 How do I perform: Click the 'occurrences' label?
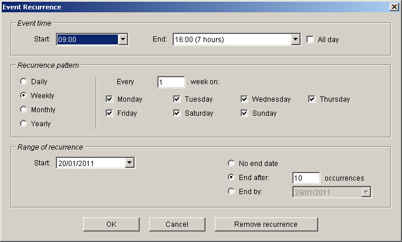pos(344,178)
